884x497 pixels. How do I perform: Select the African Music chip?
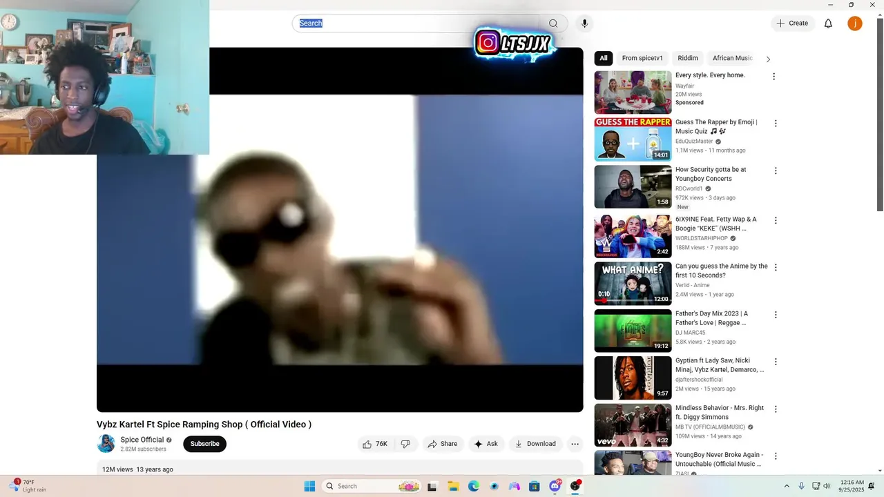click(x=732, y=58)
